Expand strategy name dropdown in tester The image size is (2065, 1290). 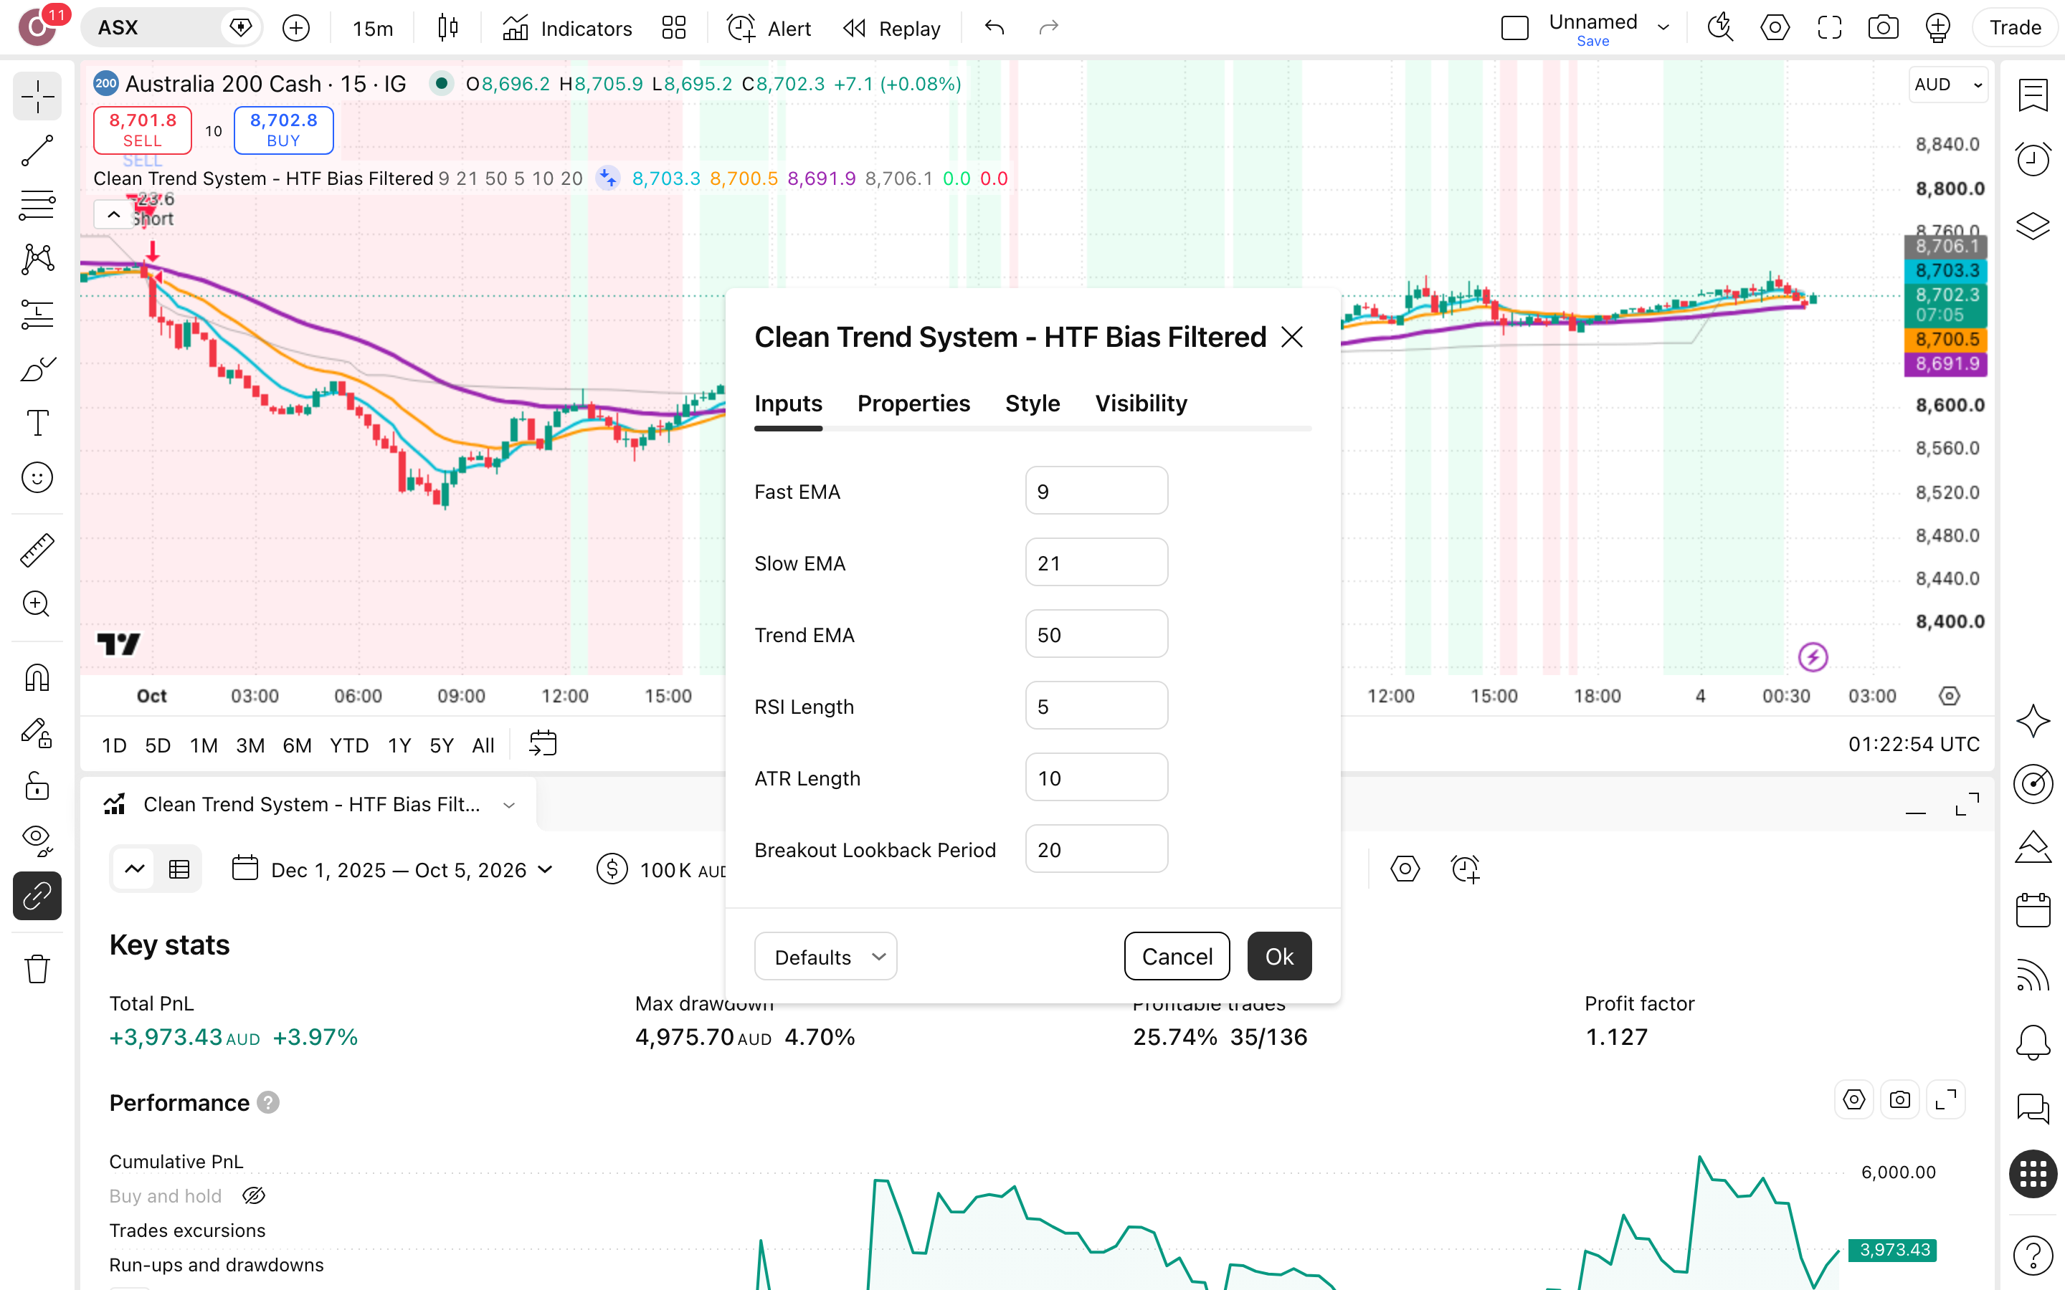[x=509, y=805]
